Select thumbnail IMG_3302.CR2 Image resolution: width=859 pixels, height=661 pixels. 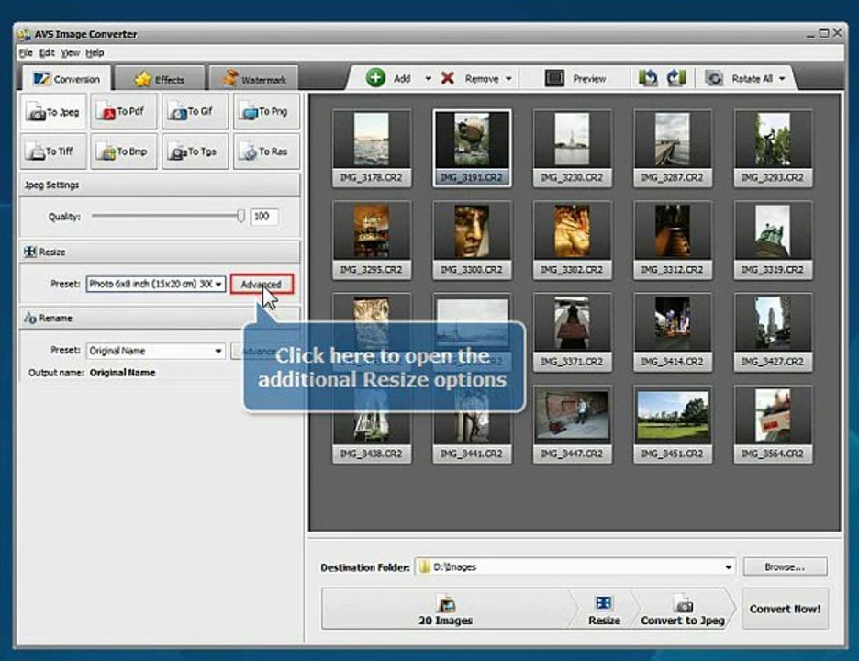click(x=572, y=240)
